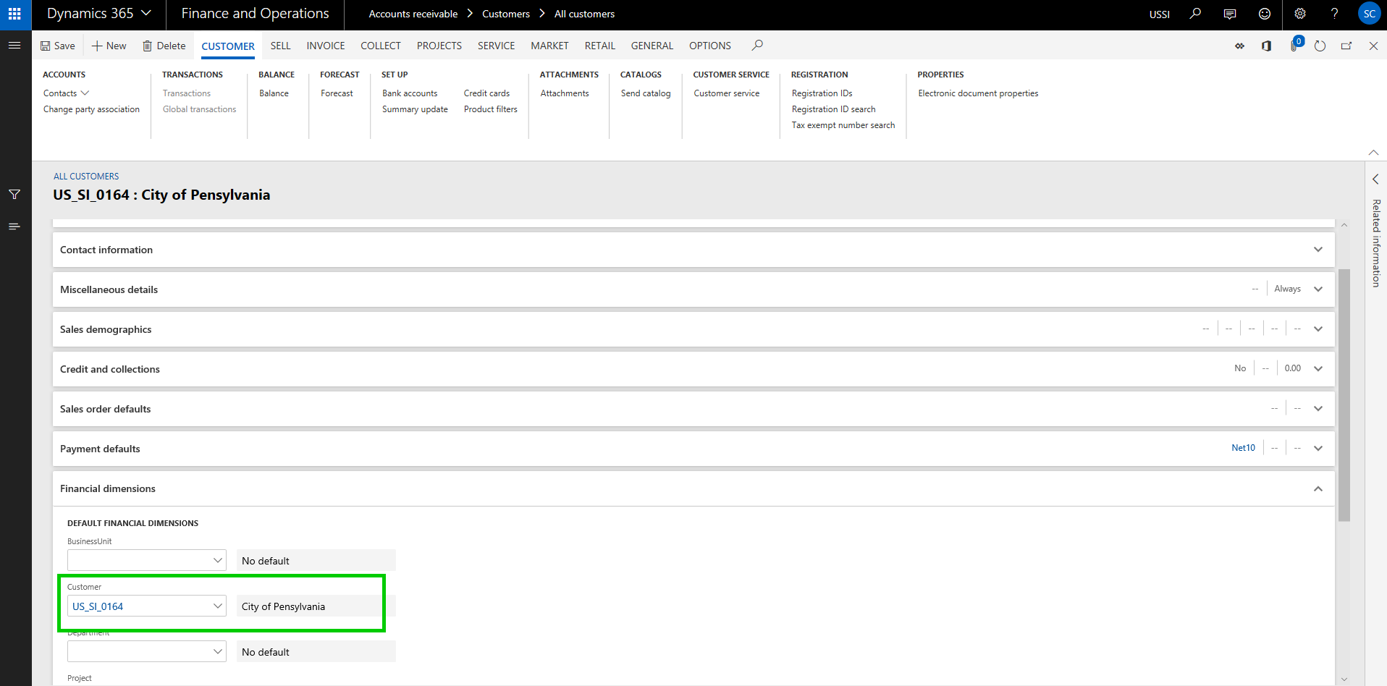
Task: Open the BusinessUnit dimension dropdown
Action: point(217,560)
